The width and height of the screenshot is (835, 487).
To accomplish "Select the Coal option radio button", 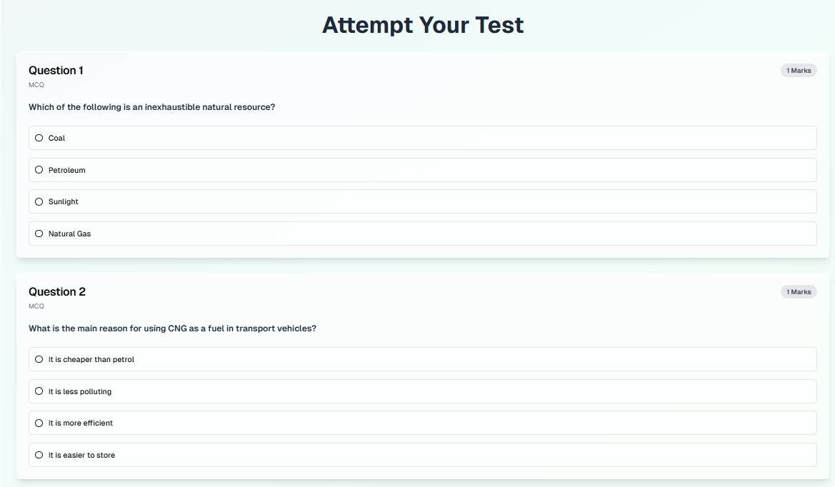I will (x=39, y=137).
